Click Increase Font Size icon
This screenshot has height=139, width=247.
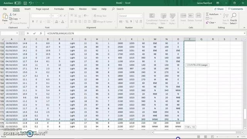coord(61,16)
